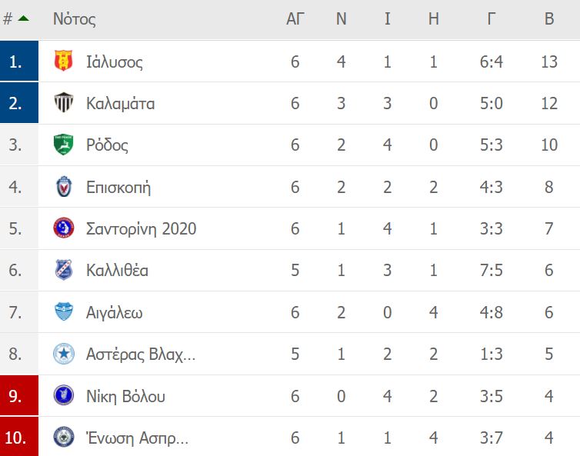The image size is (580, 456).
Task: Click the Γ goals column header
Action: point(492,18)
